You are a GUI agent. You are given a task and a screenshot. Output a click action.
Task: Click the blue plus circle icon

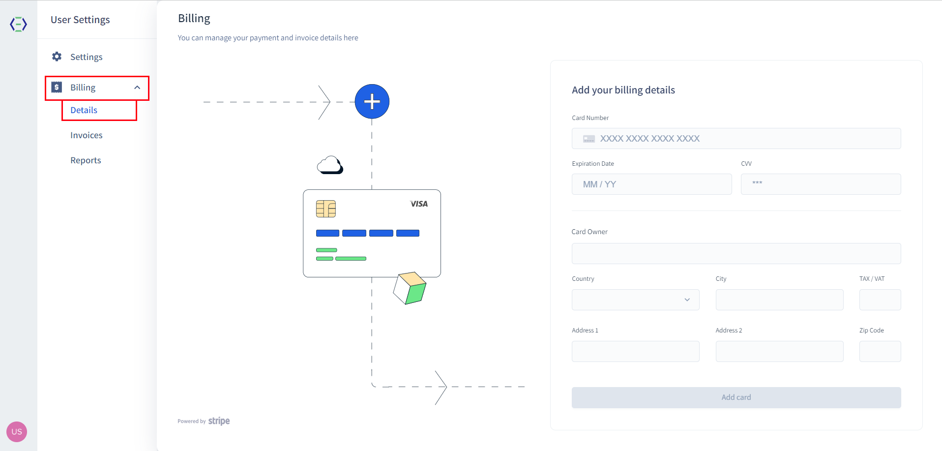tap(372, 102)
